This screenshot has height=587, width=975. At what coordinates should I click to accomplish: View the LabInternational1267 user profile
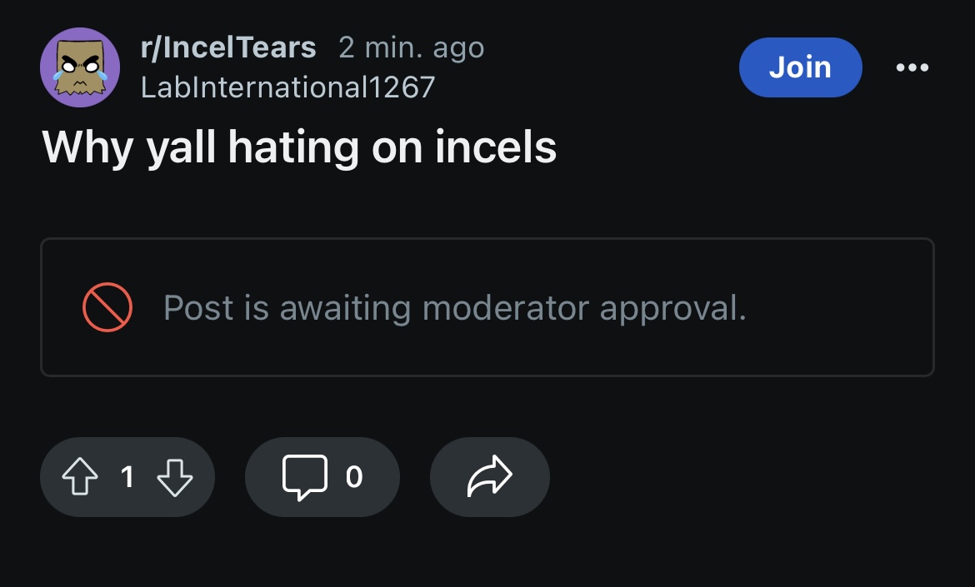(287, 87)
